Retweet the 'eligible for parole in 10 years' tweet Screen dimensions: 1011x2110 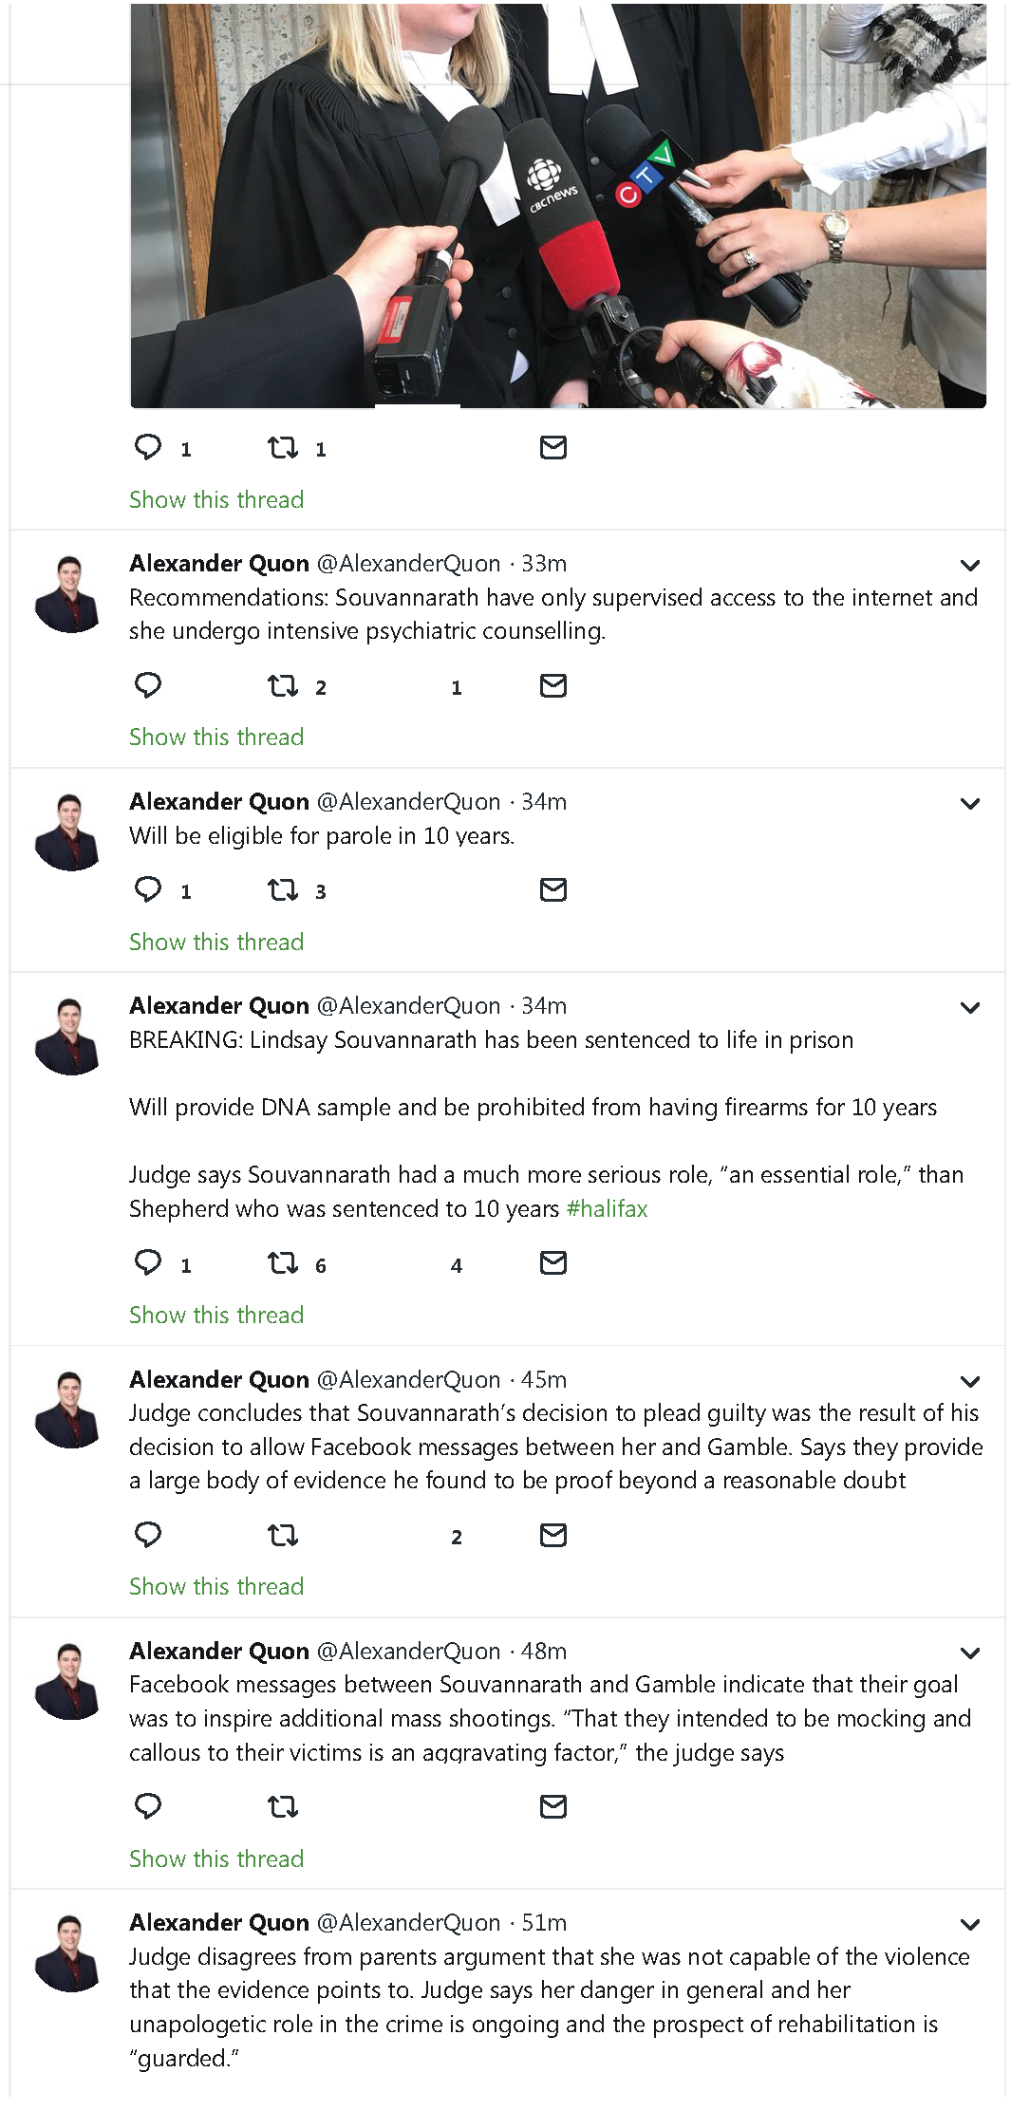click(283, 890)
